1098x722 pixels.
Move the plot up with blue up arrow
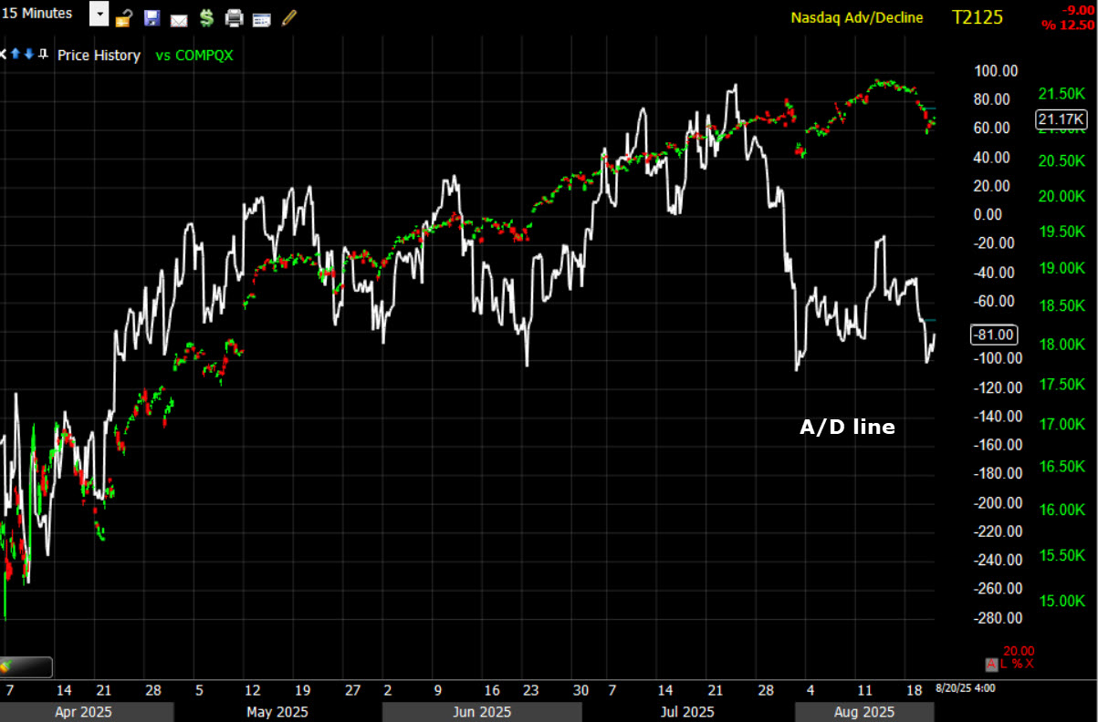click(16, 55)
